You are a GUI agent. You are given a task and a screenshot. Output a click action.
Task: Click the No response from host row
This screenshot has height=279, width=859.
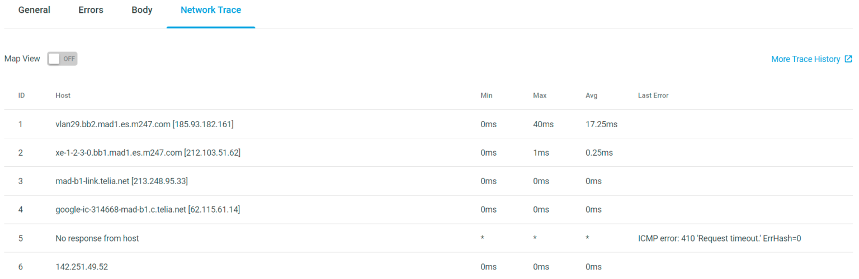[97, 238]
